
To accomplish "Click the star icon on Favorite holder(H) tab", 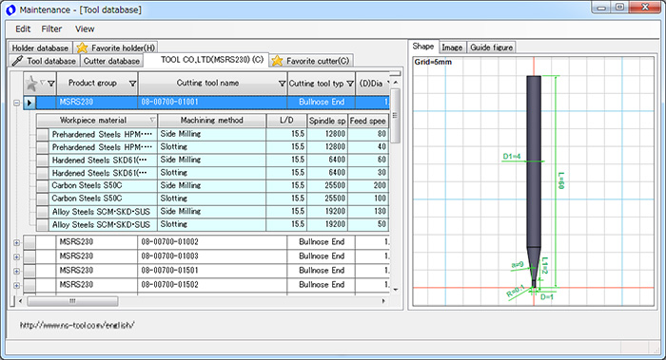I will [82, 47].
